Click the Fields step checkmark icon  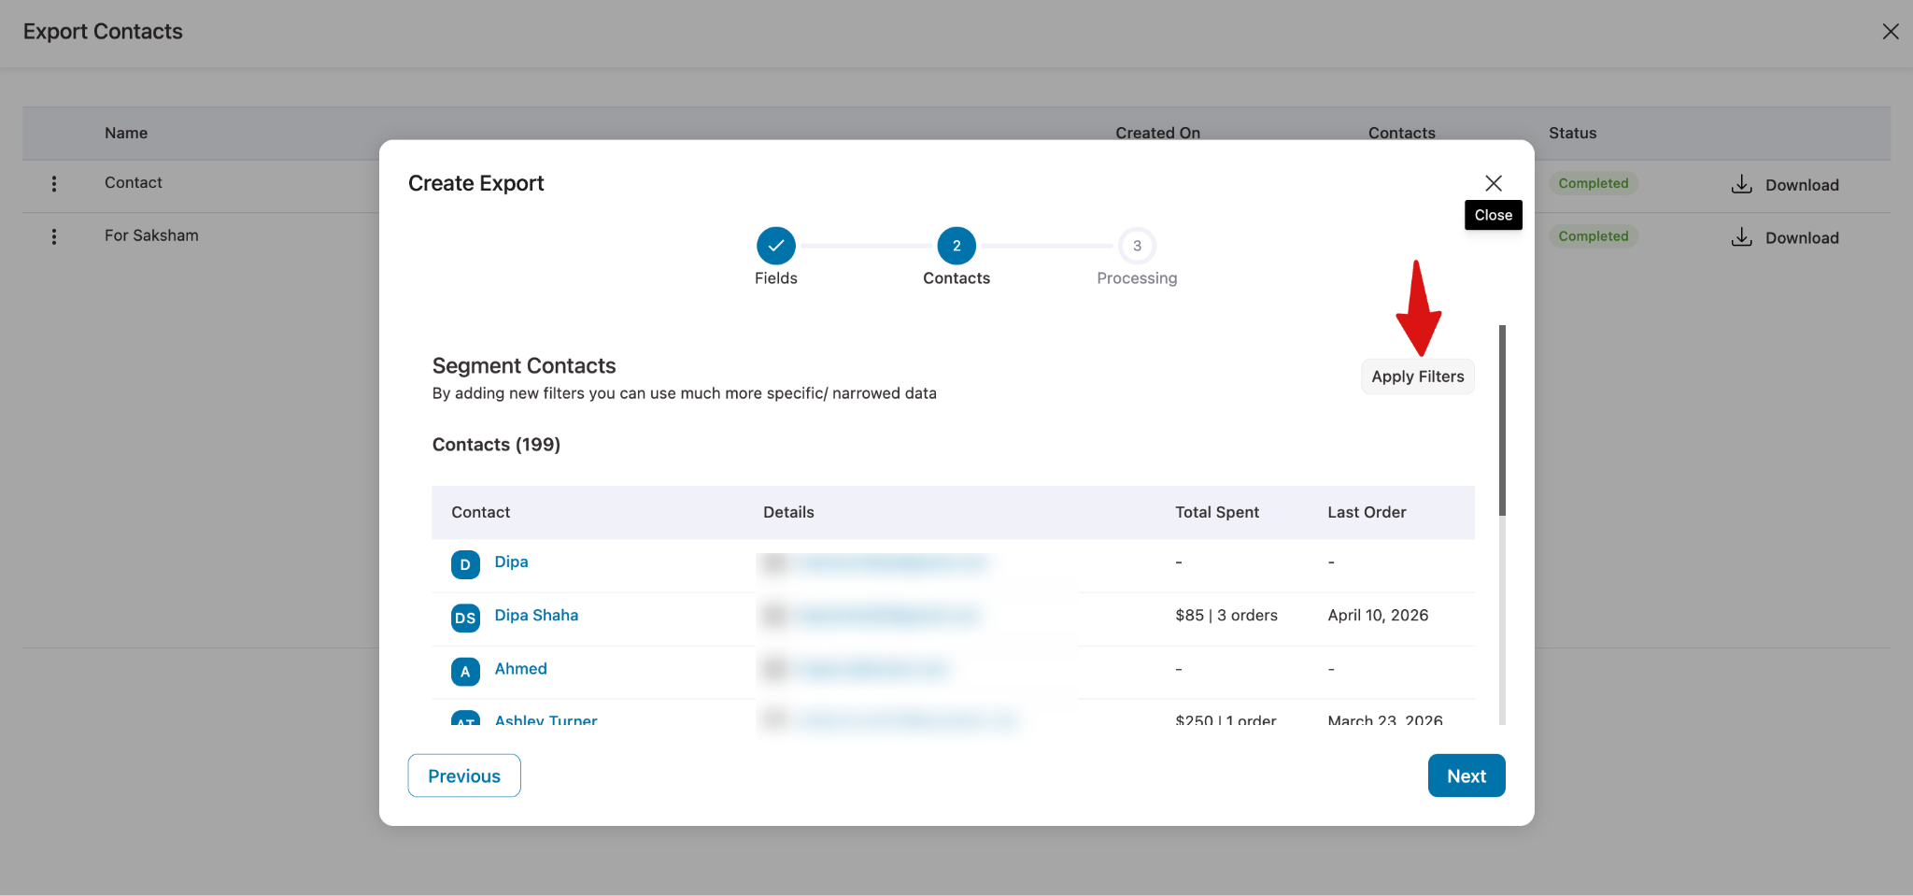coord(775,246)
